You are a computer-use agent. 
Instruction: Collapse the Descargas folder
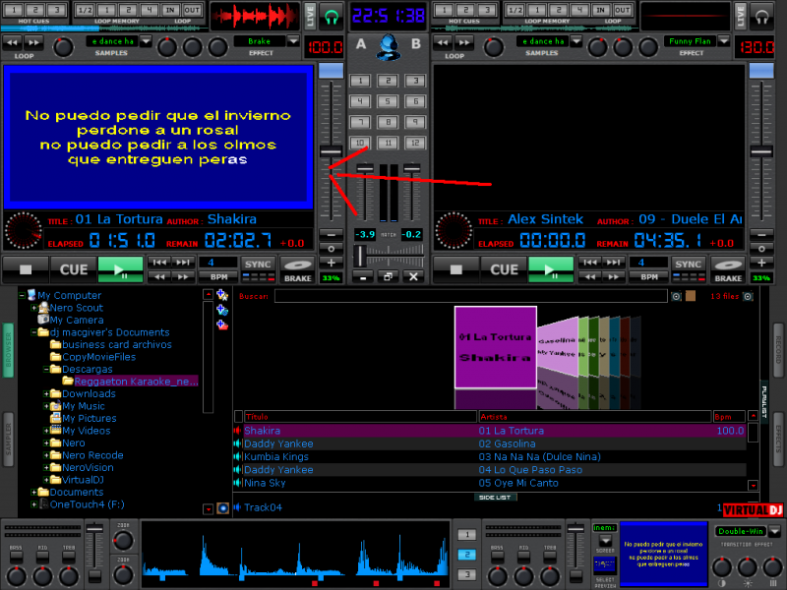coord(46,370)
